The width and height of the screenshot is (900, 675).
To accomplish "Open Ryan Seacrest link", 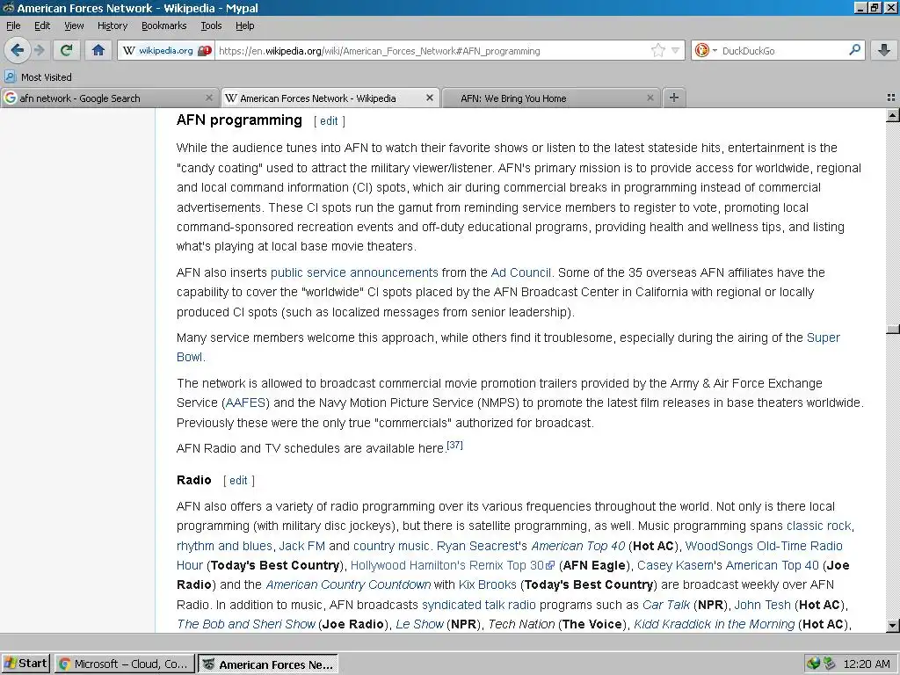I will pos(476,546).
